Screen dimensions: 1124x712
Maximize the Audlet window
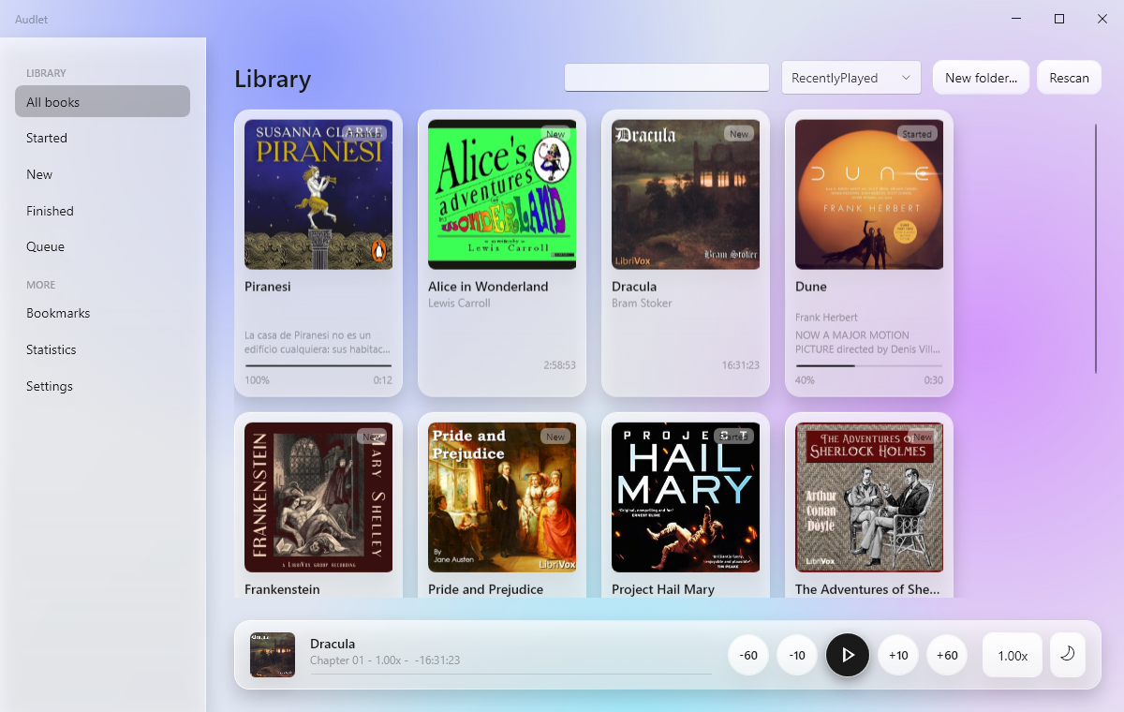1059,19
